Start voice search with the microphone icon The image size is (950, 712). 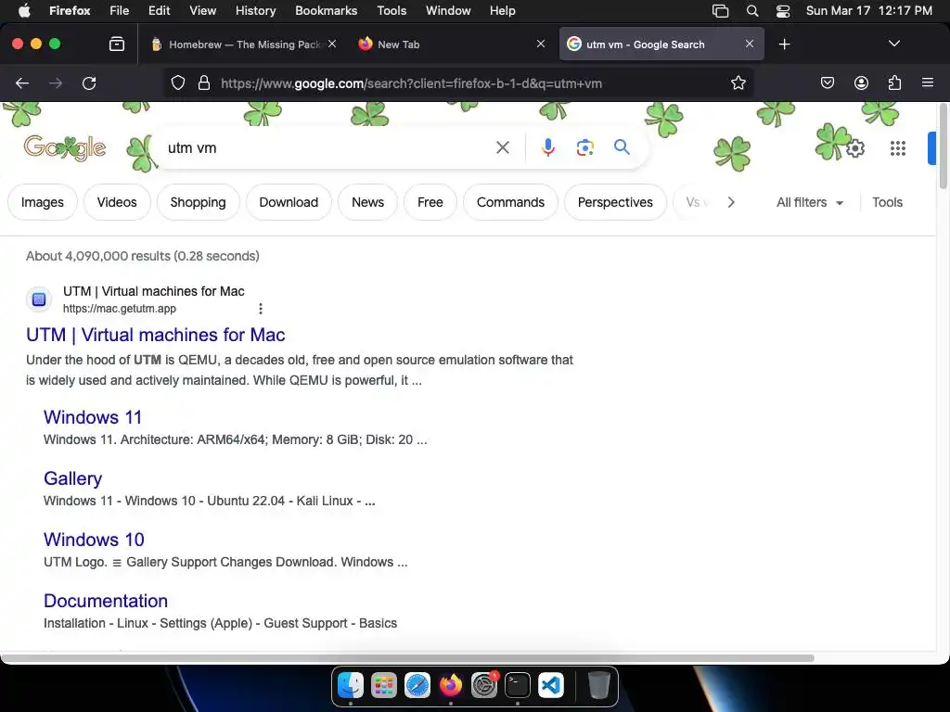[x=547, y=147]
